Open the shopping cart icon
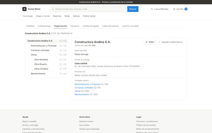212x133 pixels. tap(174, 9)
